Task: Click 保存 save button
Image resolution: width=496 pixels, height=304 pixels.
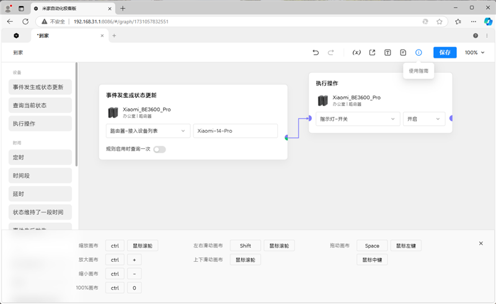Action: pyautogui.click(x=445, y=53)
